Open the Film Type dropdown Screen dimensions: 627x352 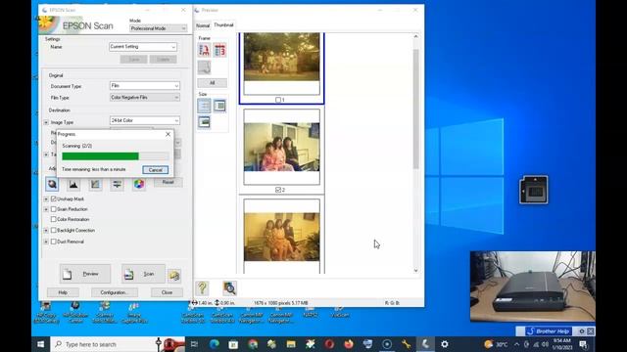145,98
